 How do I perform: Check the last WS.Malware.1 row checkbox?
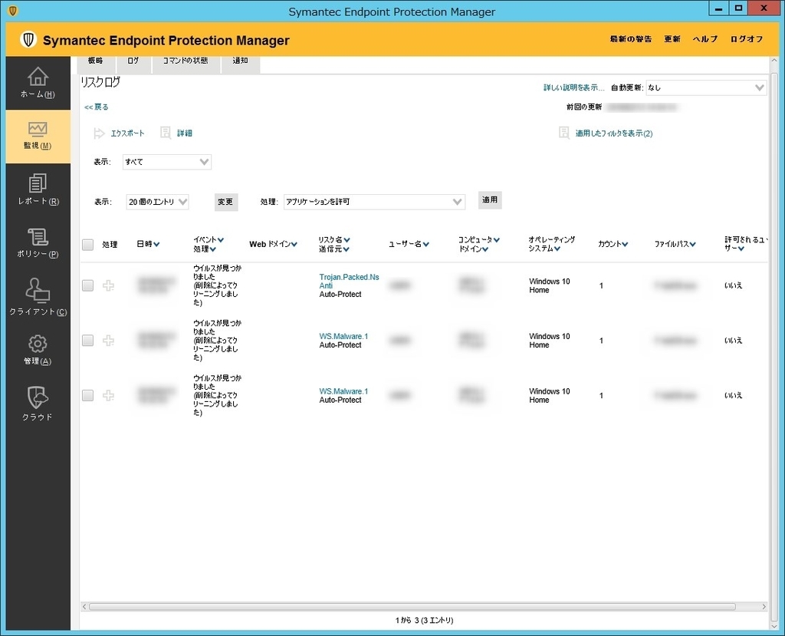(87, 395)
